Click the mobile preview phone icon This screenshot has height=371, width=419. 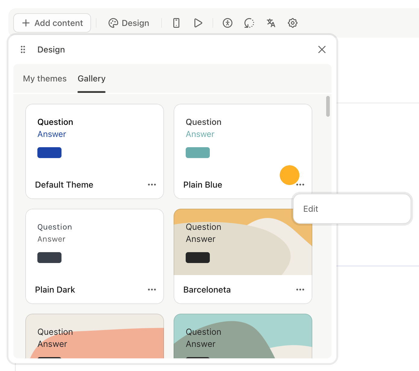[x=176, y=23]
